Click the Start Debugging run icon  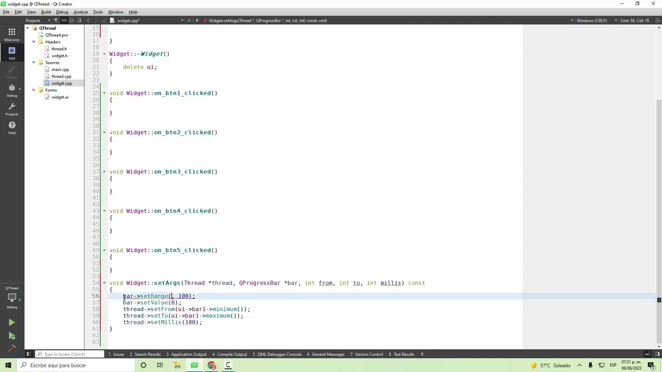point(11,336)
